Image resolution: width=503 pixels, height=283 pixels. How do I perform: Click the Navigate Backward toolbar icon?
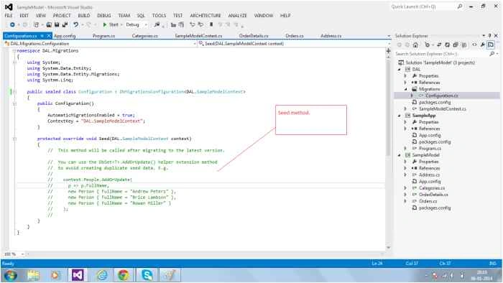click(x=12, y=24)
